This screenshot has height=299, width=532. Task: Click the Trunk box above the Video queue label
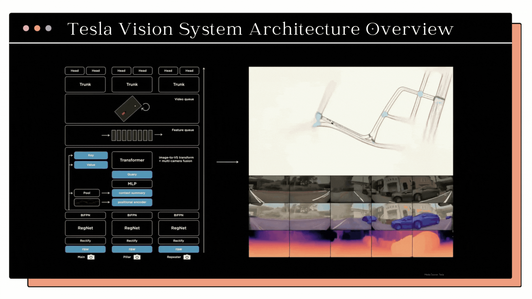(179, 84)
